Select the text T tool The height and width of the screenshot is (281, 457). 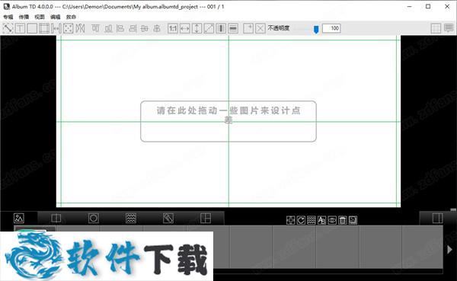pos(20,28)
